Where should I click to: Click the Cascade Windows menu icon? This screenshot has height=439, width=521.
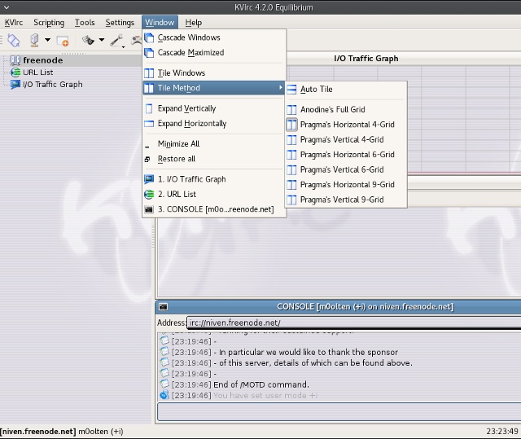tap(149, 37)
